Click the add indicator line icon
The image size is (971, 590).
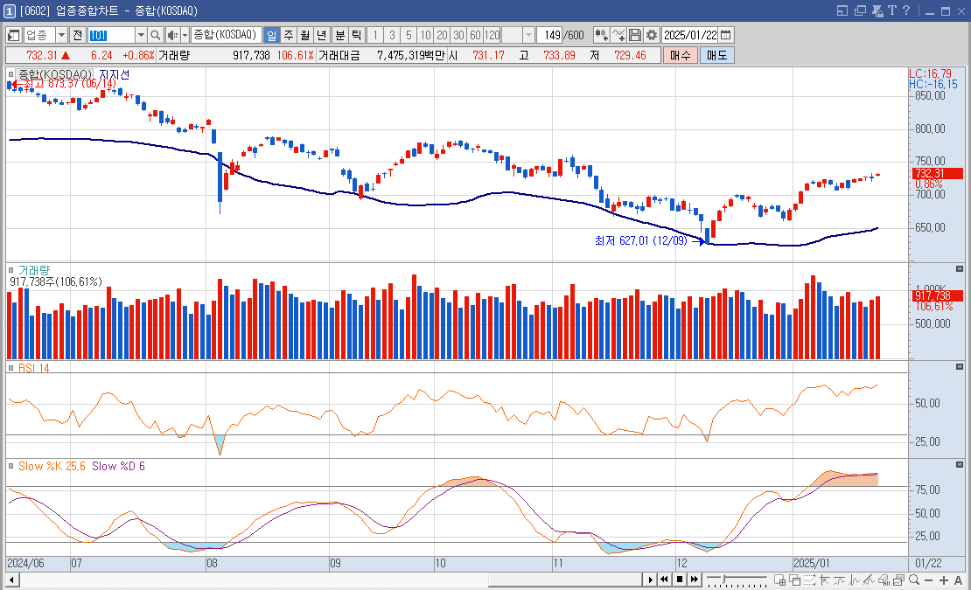click(618, 35)
